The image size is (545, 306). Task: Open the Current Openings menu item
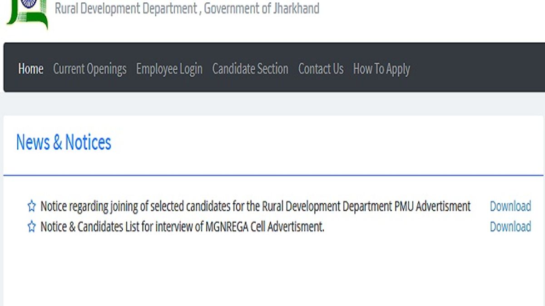point(90,69)
